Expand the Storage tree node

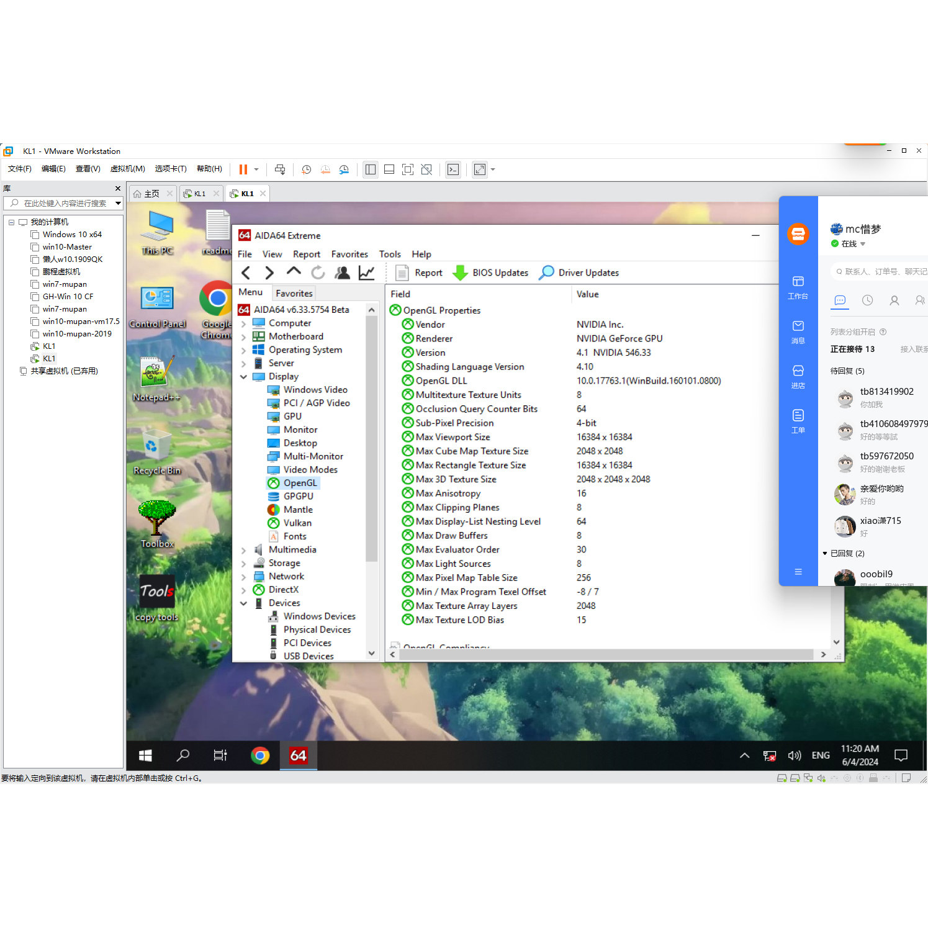tap(243, 564)
